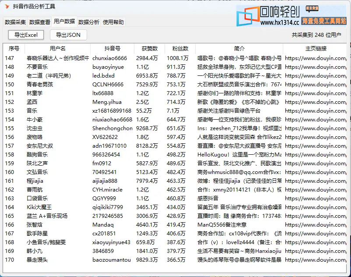Select the 用户数据 tab

point(64,21)
